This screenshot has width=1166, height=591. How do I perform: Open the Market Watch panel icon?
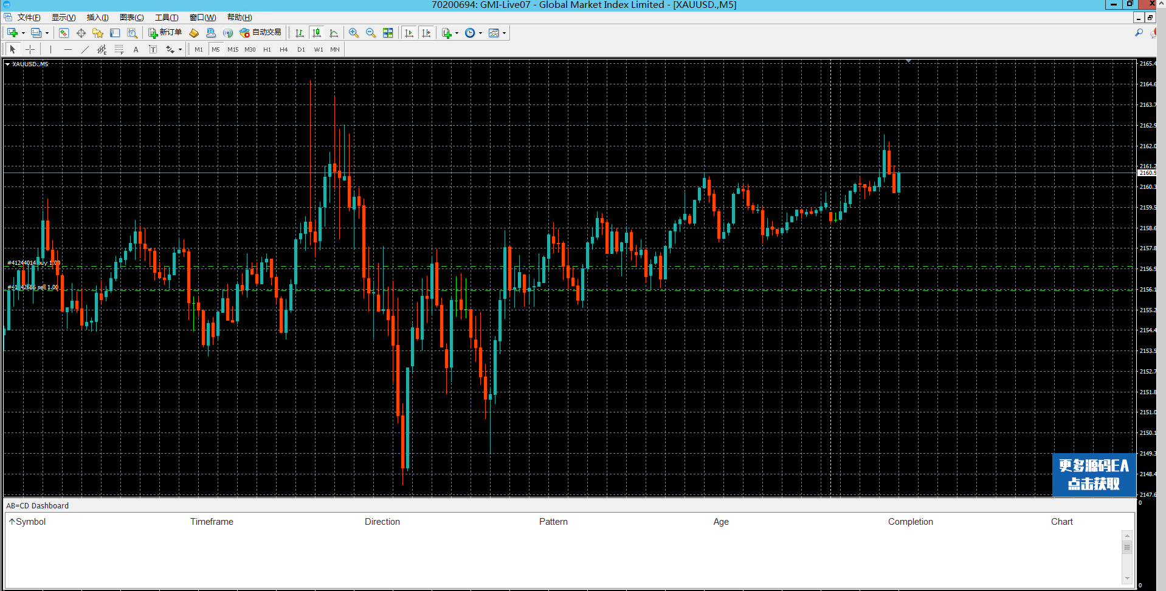[64, 33]
